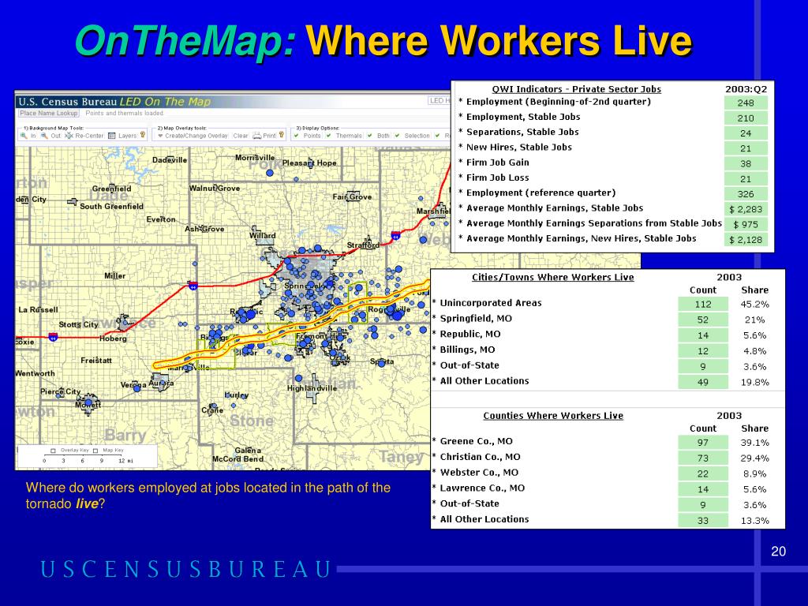Click the 'Unincorporated Areas' row label

[491, 303]
